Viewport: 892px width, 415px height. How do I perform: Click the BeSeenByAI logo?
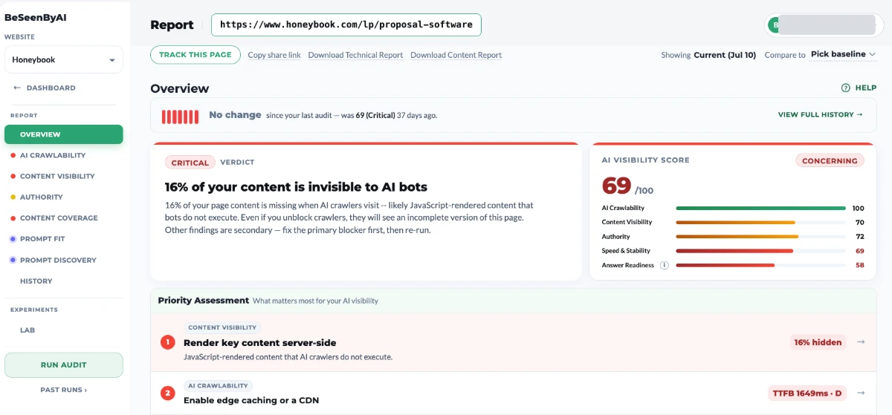click(35, 16)
